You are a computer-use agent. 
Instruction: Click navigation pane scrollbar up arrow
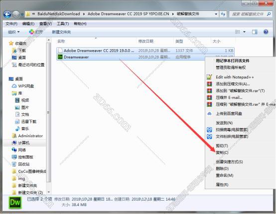click(49, 40)
